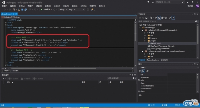Expand the images folder
Viewport: 200px width, 108px height.
click(145, 38)
